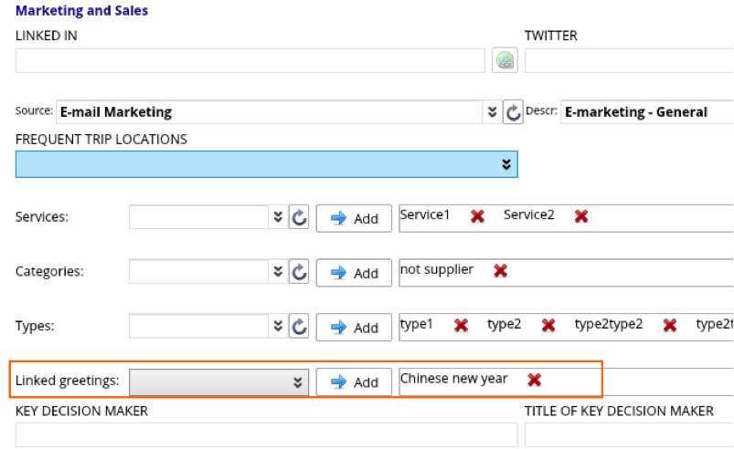Refresh the Services dropdown list
734x449 pixels.
pyautogui.click(x=299, y=218)
